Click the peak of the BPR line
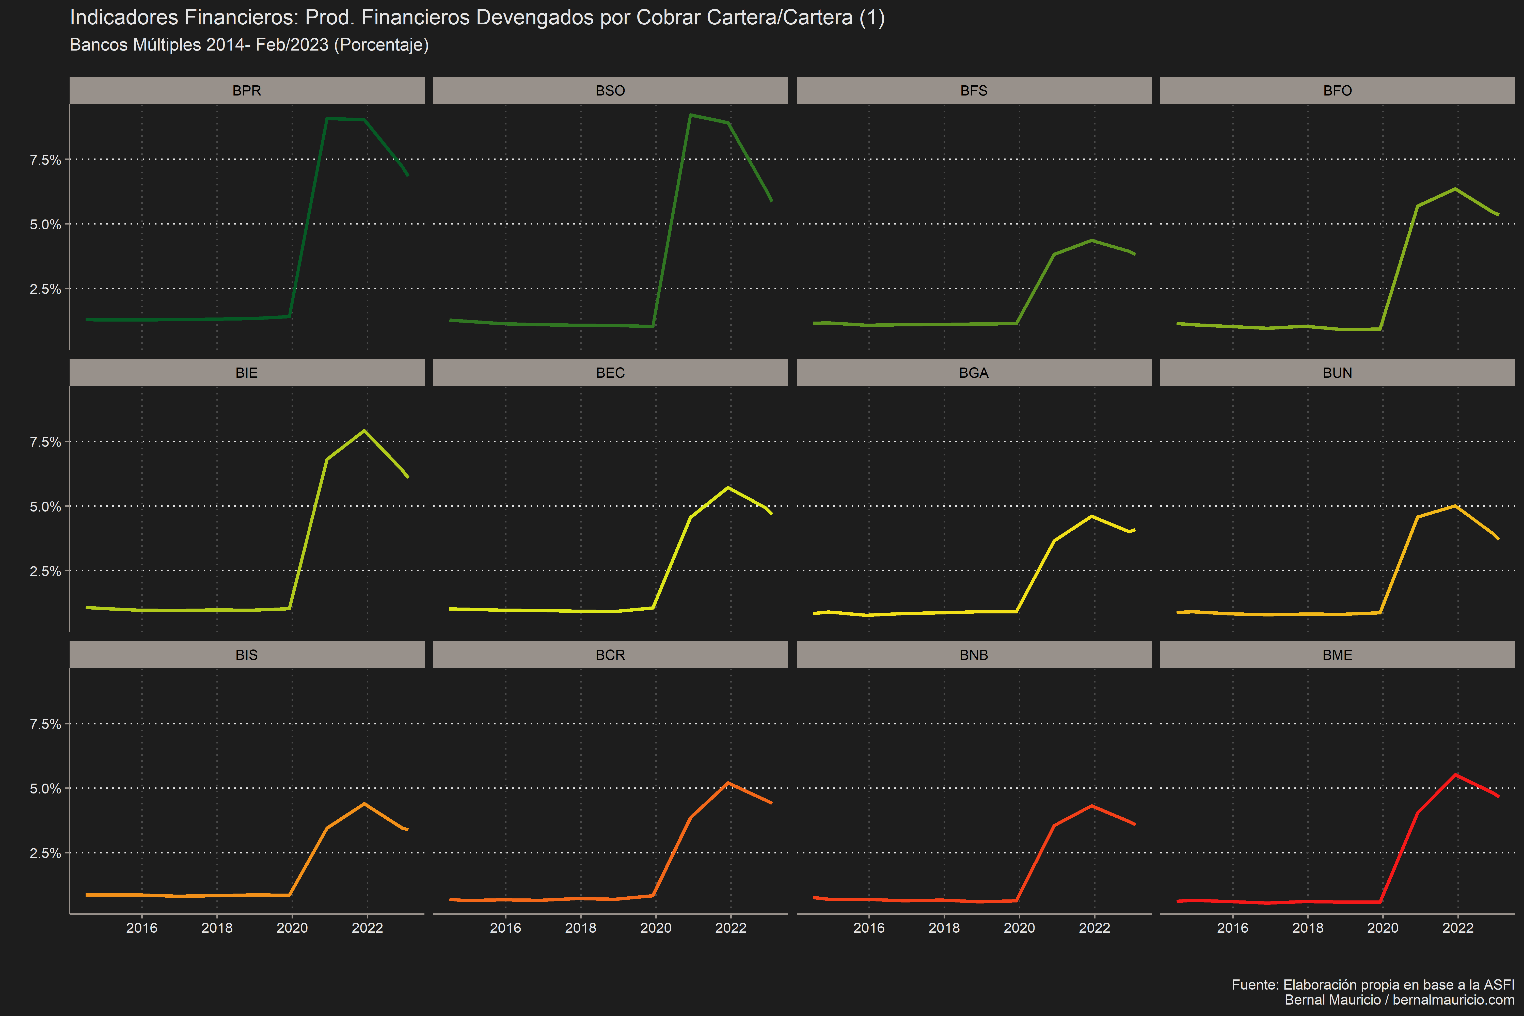The height and width of the screenshot is (1016, 1524). pyautogui.click(x=327, y=119)
